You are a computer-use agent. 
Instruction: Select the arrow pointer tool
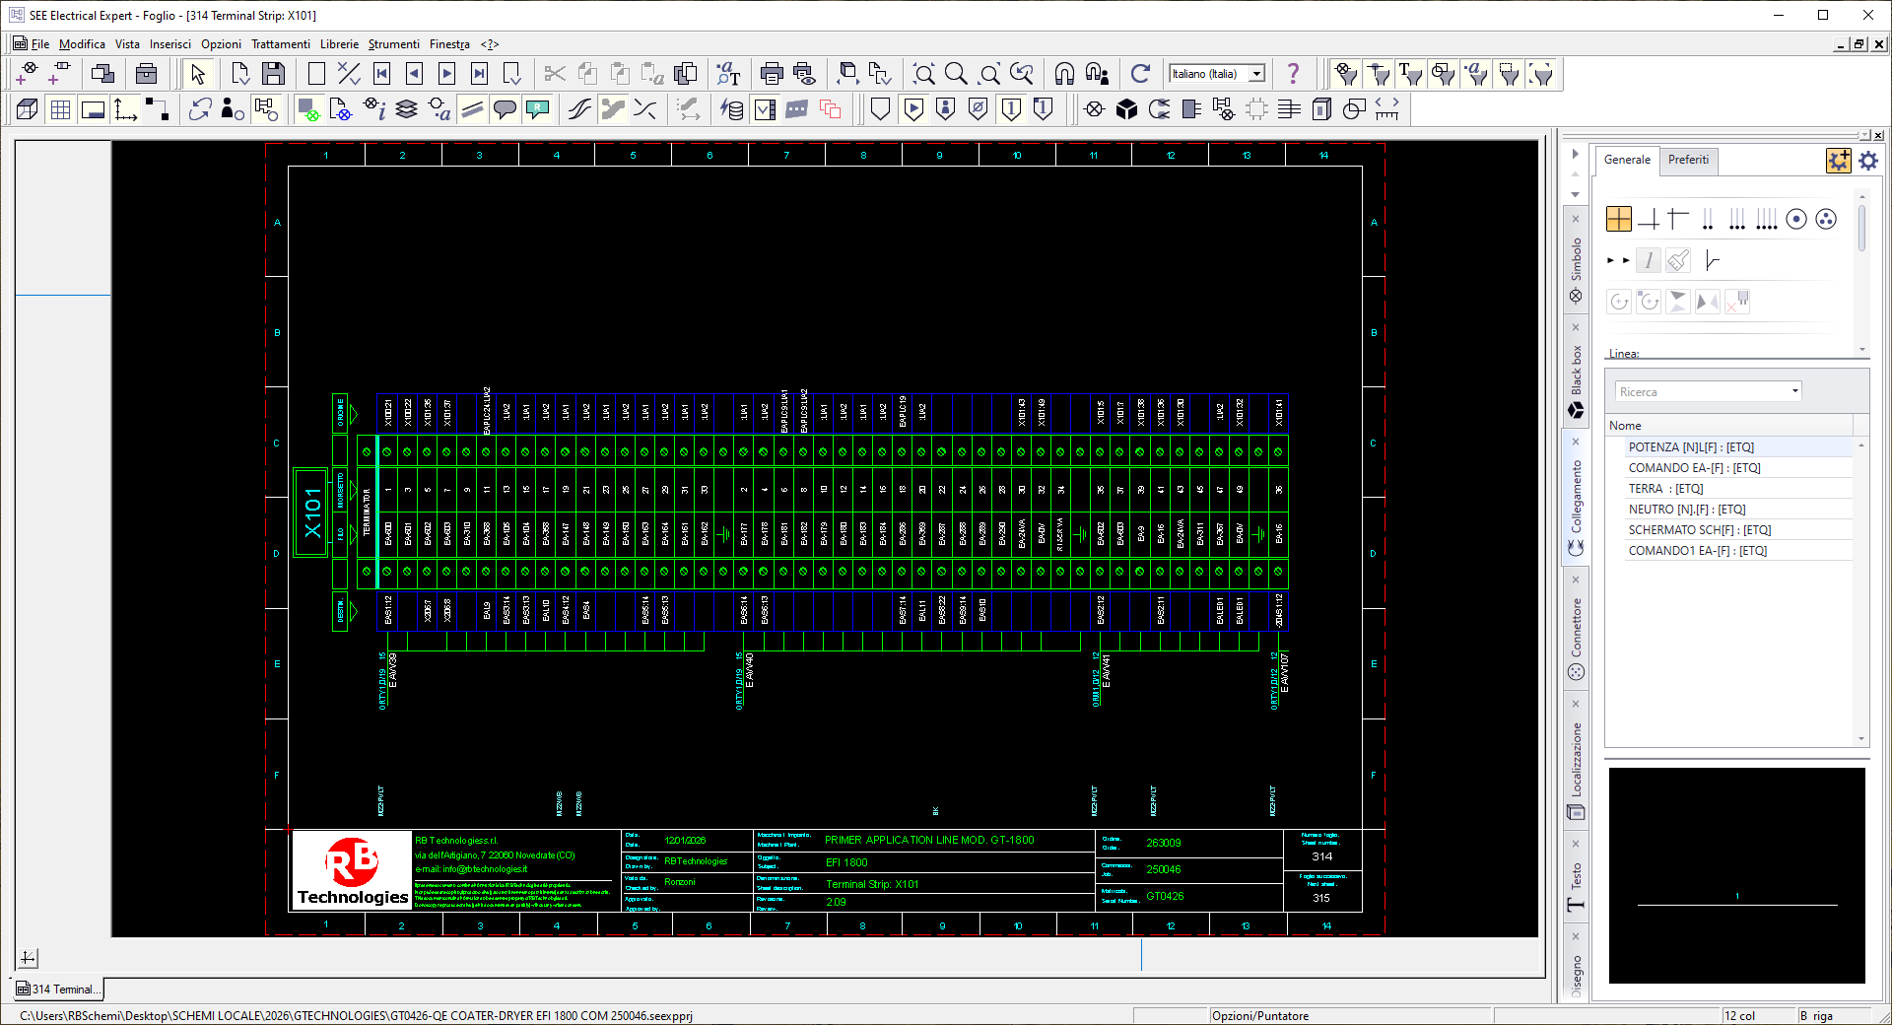(x=198, y=74)
